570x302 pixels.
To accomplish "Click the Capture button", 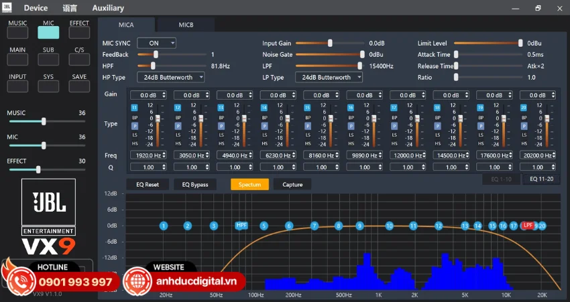I will (x=292, y=184).
